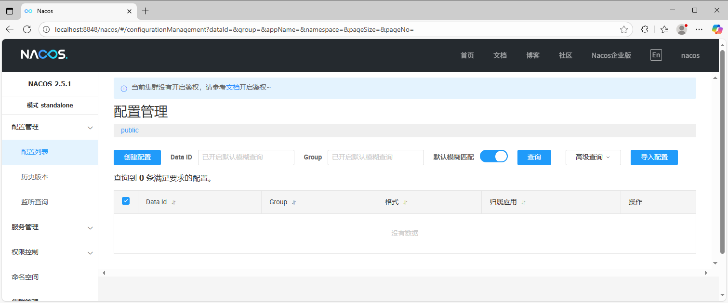Viewport: 728px width, 303px height.
Task: Open 监听查询 in the sidebar
Action: click(x=35, y=202)
